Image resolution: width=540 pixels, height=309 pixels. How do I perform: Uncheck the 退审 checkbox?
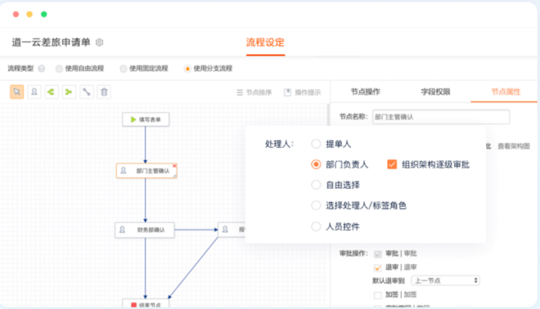click(x=377, y=267)
